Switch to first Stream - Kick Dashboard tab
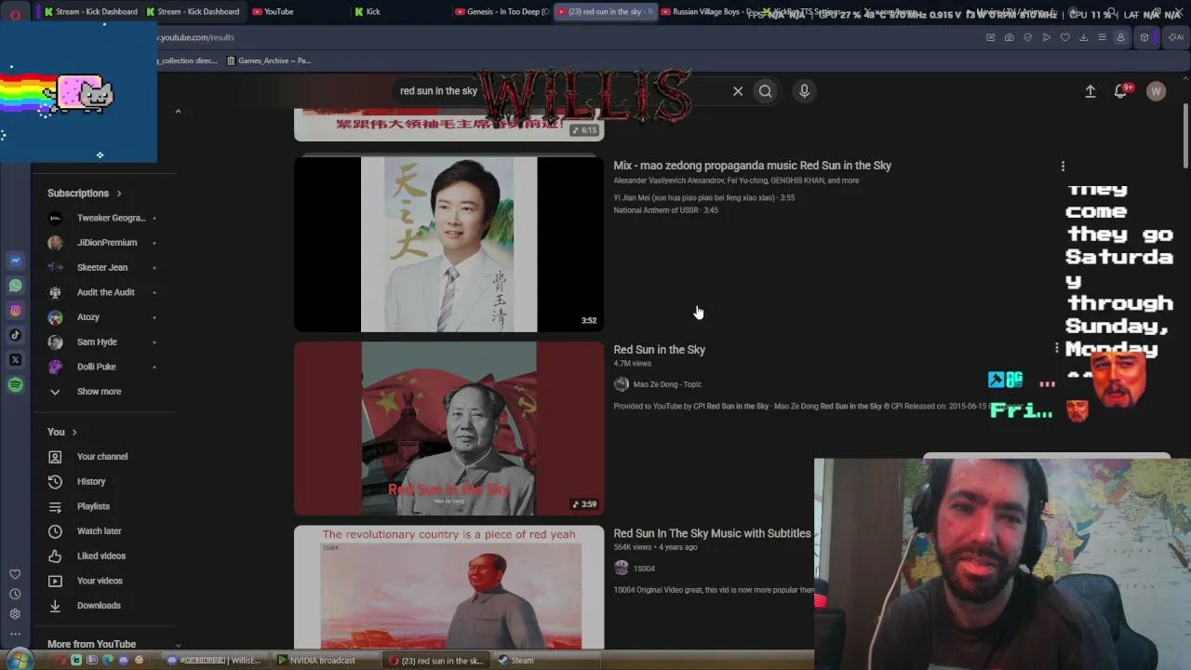The width and height of the screenshot is (1191, 670). pos(90,11)
